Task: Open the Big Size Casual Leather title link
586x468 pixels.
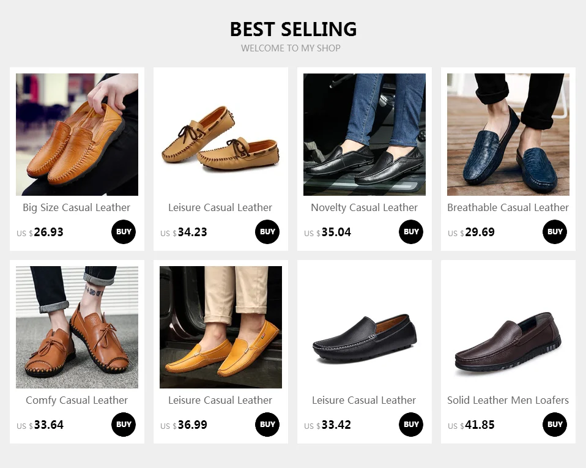Action: coord(76,207)
